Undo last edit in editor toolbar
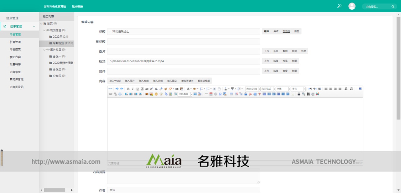The image size is (401, 193). point(117,89)
